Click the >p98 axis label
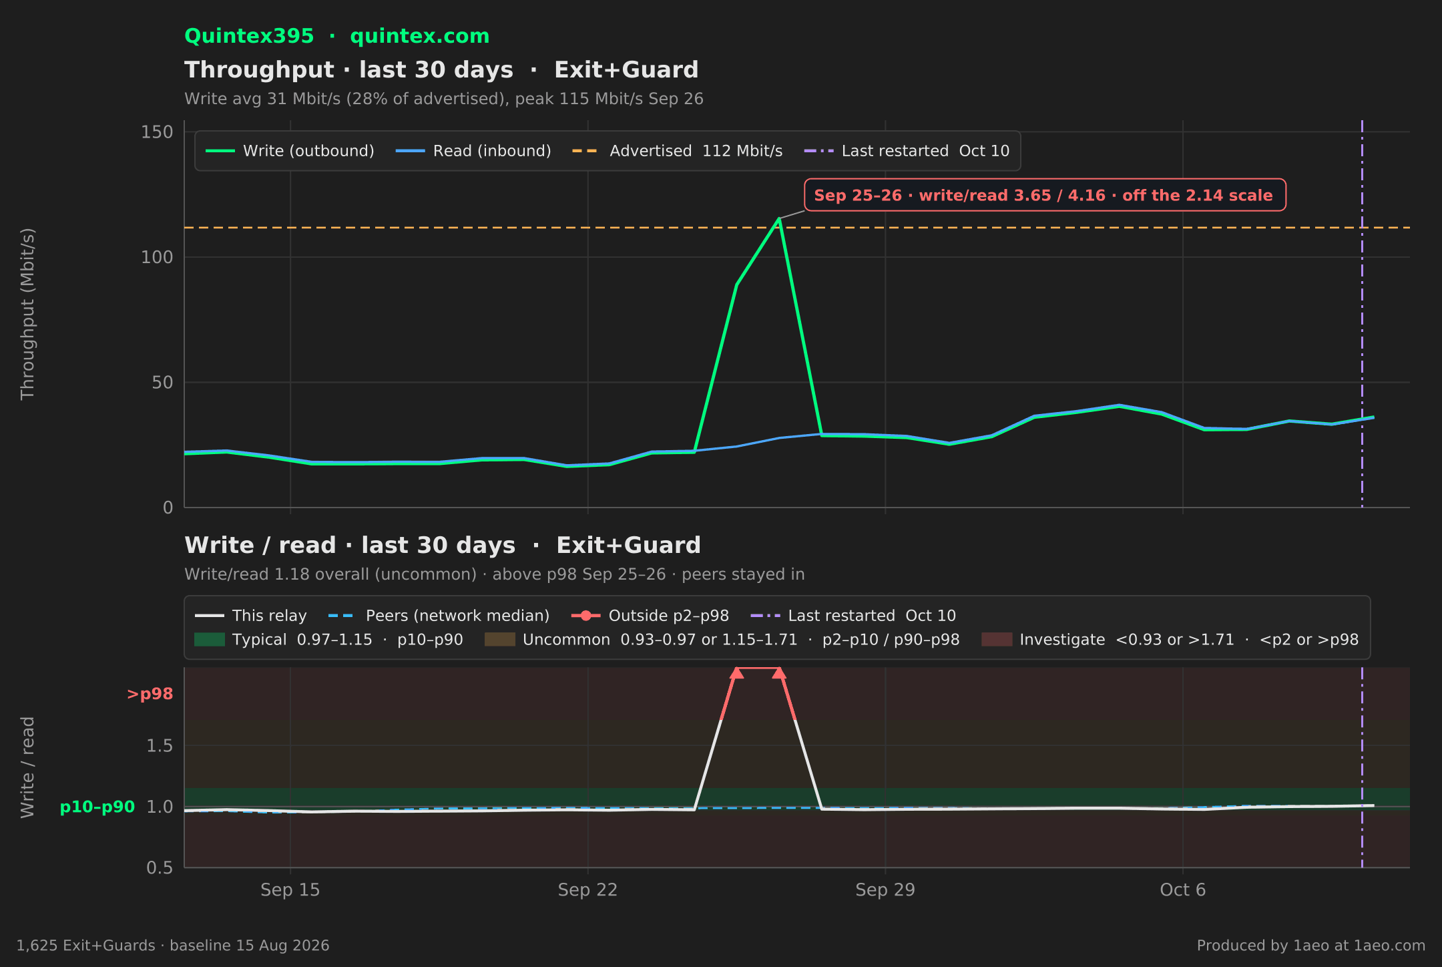Image resolution: width=1442 pixels, height=967 pixels. point(150,695)
